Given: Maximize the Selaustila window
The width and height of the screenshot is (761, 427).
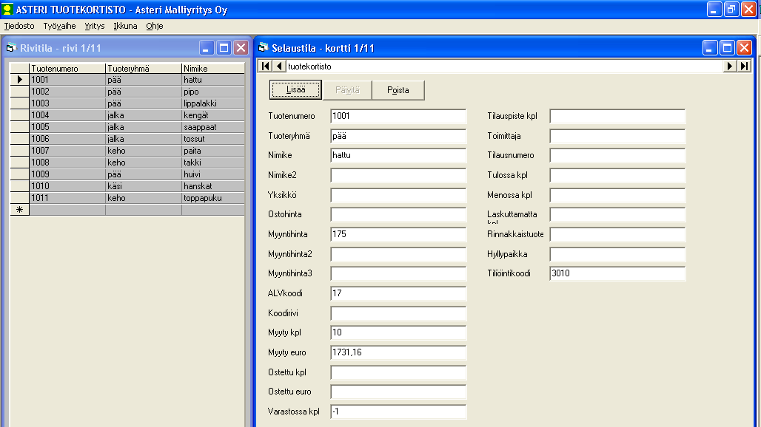Looking at the screenshot, I should point(727,47).
